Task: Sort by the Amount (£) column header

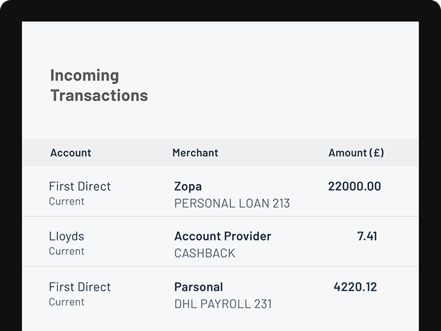Action: pyautogui.click(x=356, y=153)
